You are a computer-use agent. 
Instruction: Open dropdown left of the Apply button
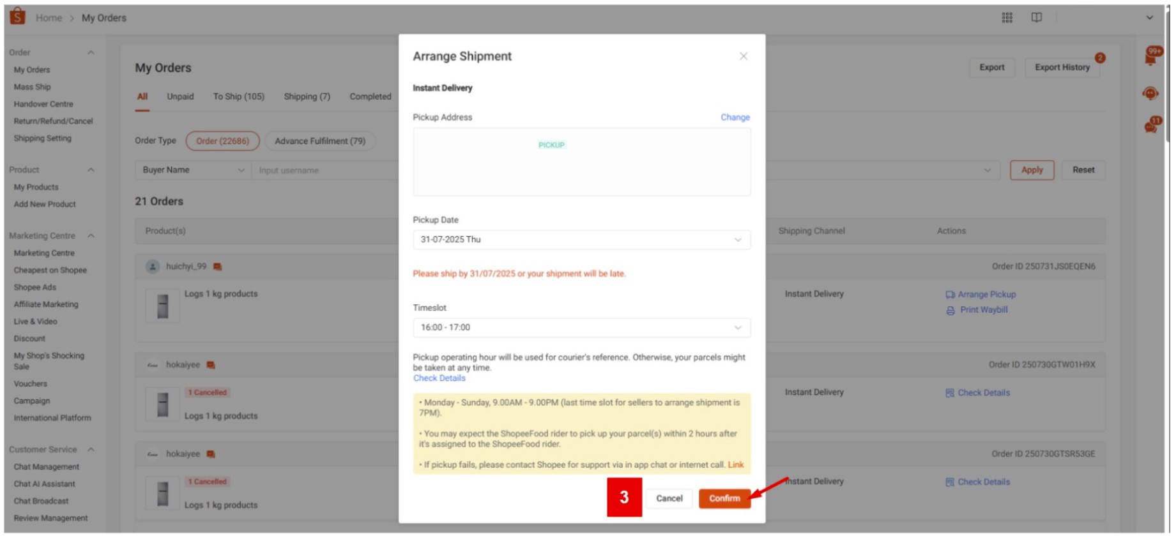coord(988,170)
